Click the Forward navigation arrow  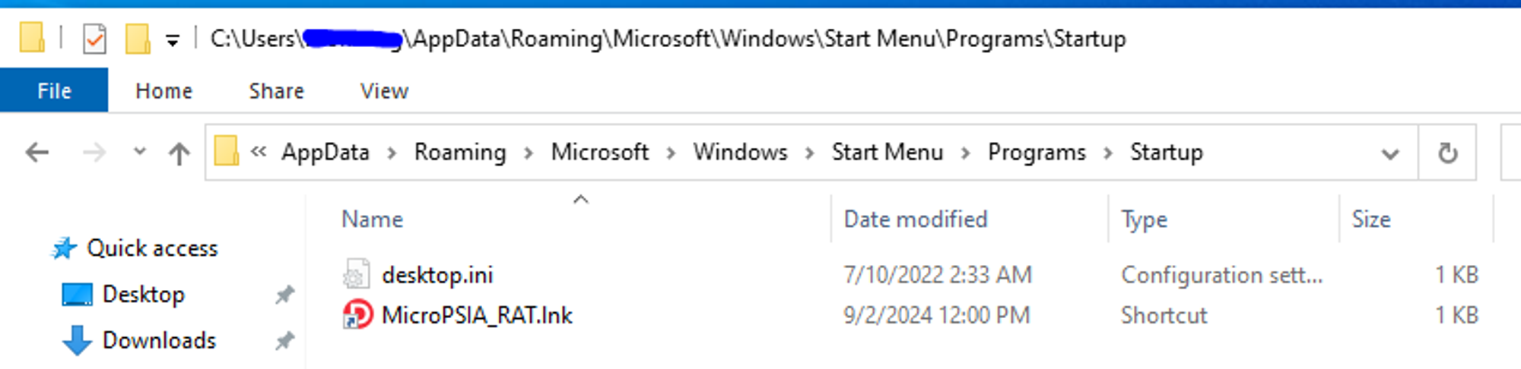coord(94,153)
